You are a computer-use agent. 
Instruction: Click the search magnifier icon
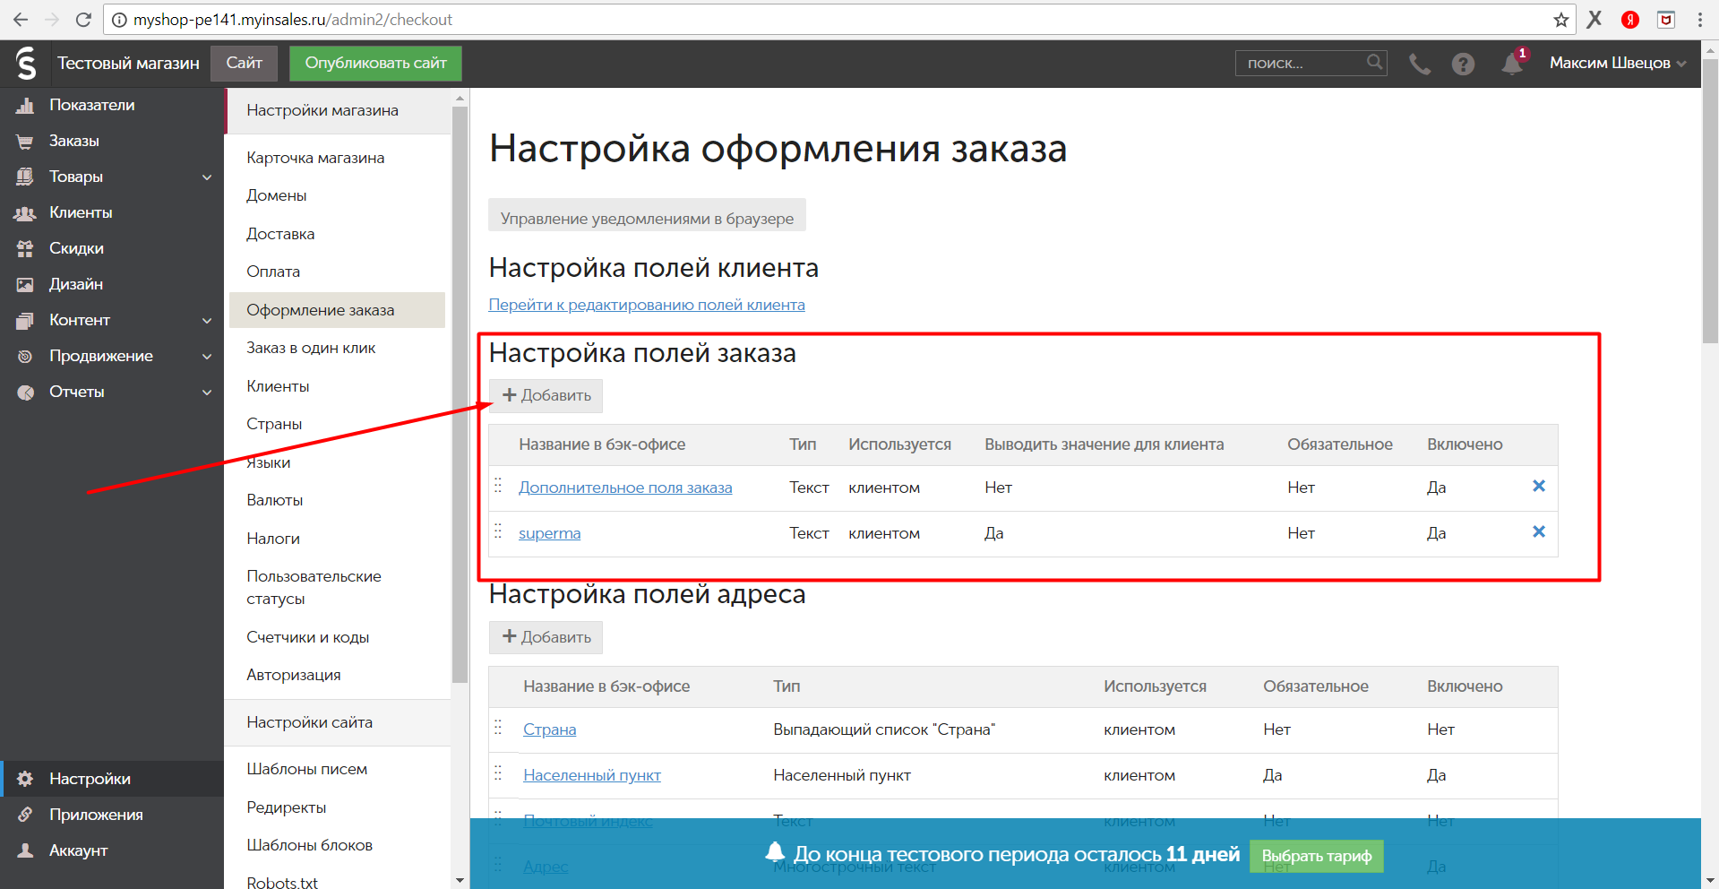click(x=1375, y=62)
